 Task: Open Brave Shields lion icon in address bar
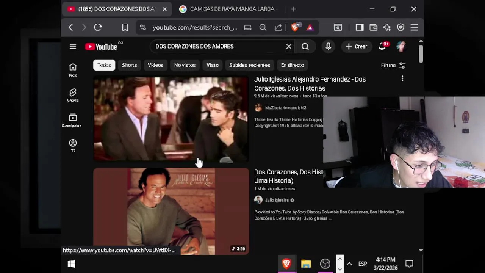click(x=295, y=27)
